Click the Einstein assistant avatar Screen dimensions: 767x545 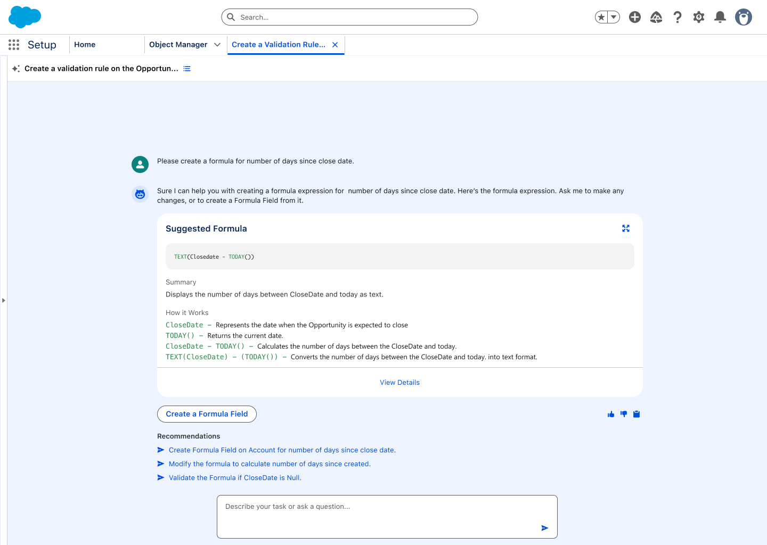[140, 194]
